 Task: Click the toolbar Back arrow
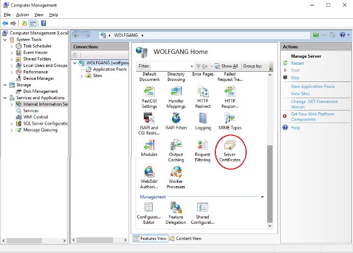point(5,23)
